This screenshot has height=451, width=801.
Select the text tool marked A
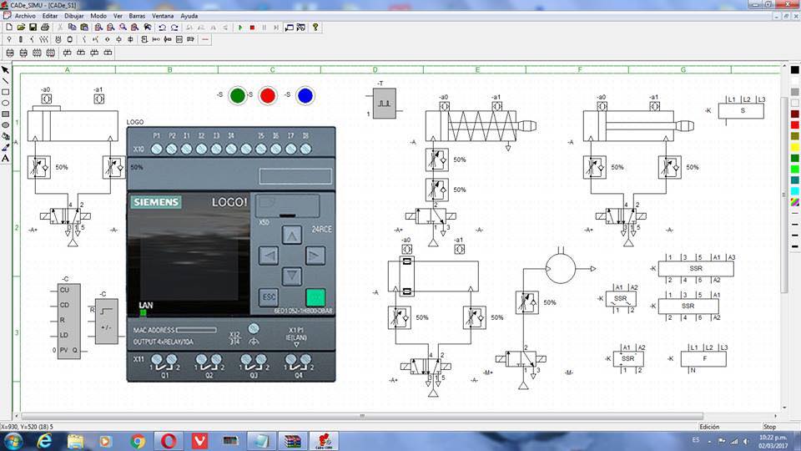coord(5,158)
